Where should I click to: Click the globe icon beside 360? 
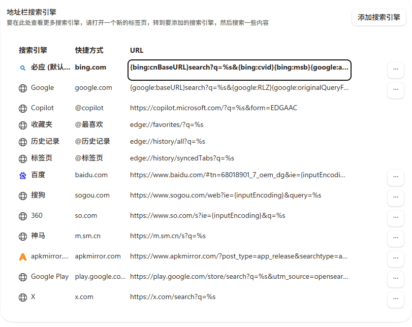23,216
